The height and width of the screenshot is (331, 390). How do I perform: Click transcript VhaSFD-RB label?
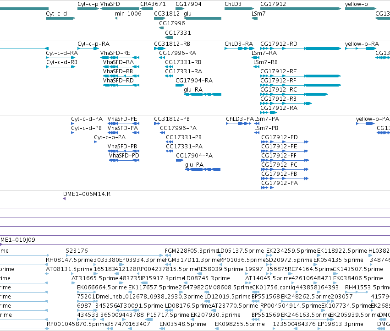pos(118,71)
